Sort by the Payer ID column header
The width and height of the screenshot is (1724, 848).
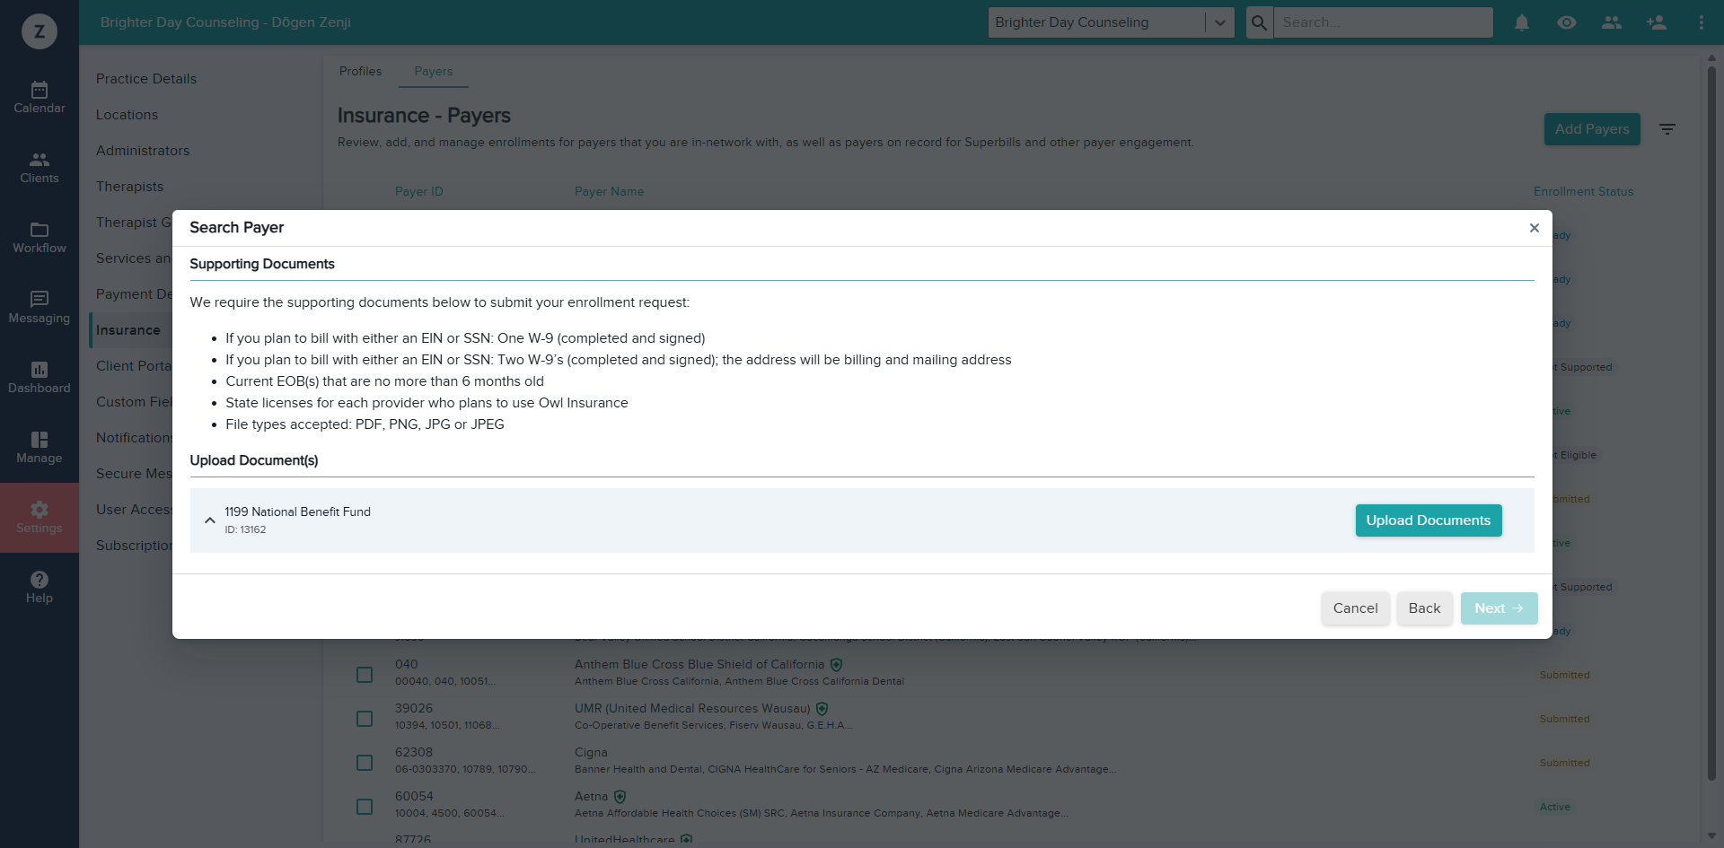[419, 192]
